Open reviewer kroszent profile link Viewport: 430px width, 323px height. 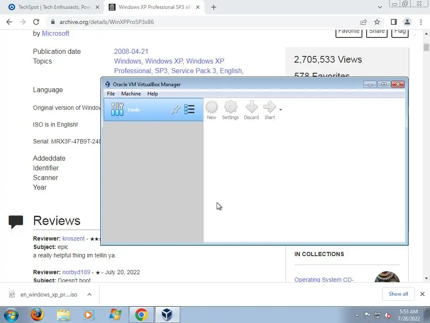coord(73,238)
